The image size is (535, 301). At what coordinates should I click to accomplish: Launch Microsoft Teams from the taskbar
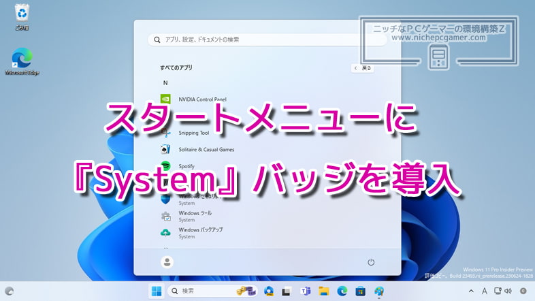(x=305, y=291)
